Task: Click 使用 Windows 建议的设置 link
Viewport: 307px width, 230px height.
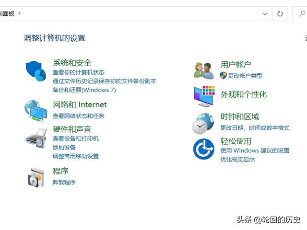Action: (255, 150)
